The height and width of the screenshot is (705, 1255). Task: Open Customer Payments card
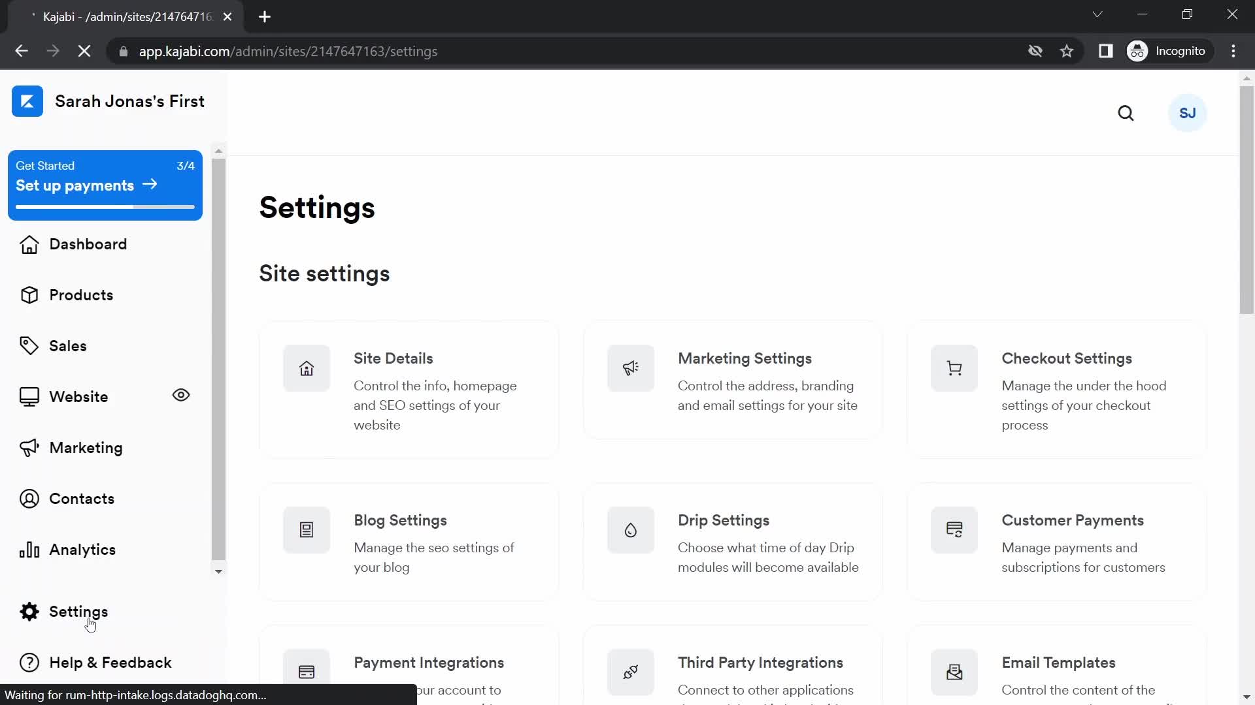tap(1057, 542)
